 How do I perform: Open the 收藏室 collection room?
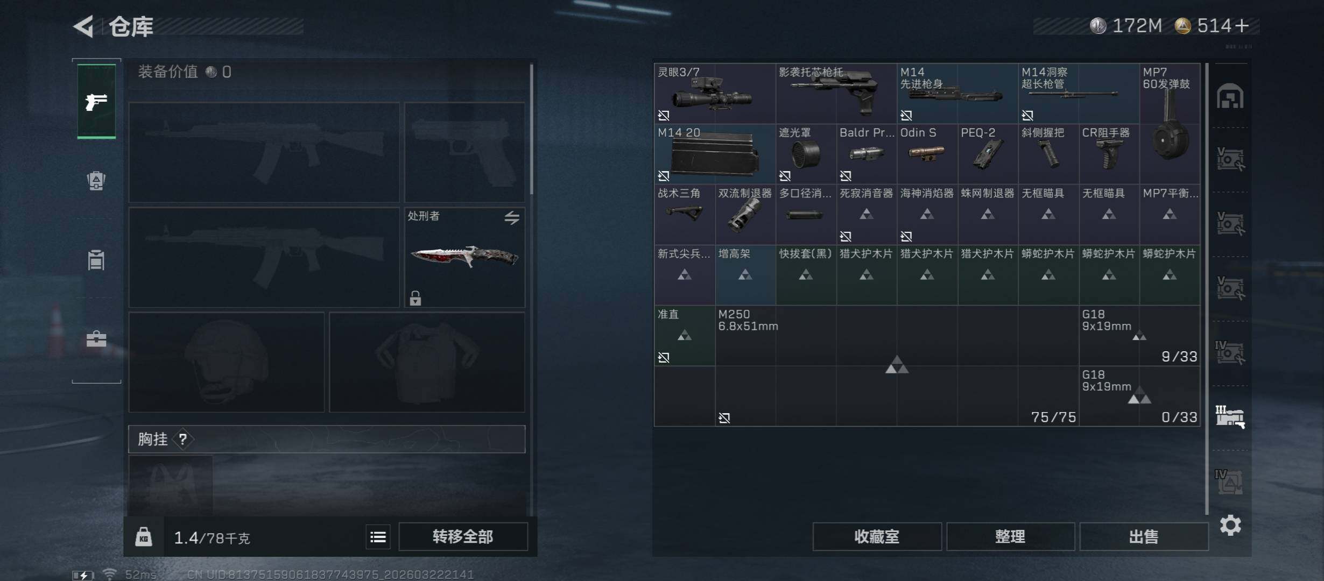pyautogui.click(x=877, y=537)
